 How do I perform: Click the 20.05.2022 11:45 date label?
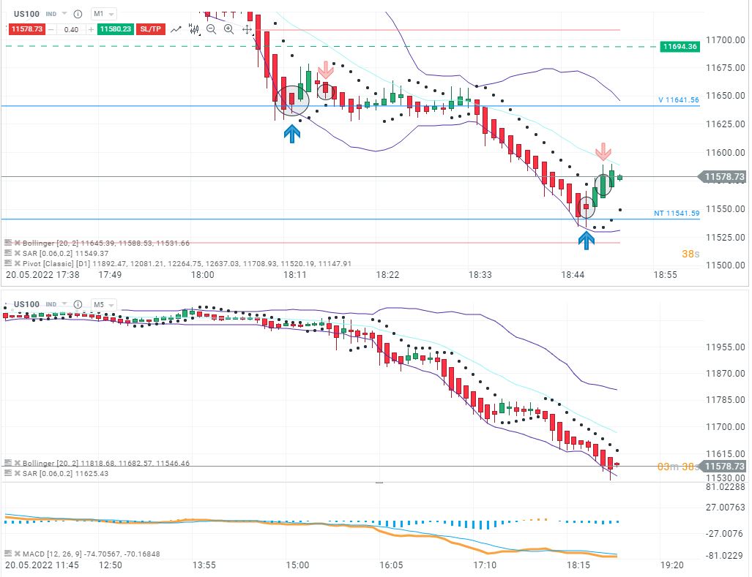click(42, 565)
